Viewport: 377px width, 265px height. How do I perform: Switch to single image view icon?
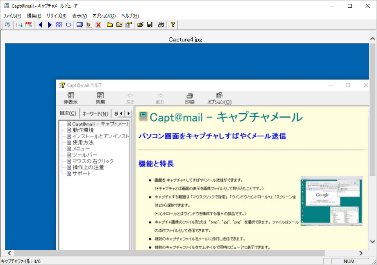point(68,25)
